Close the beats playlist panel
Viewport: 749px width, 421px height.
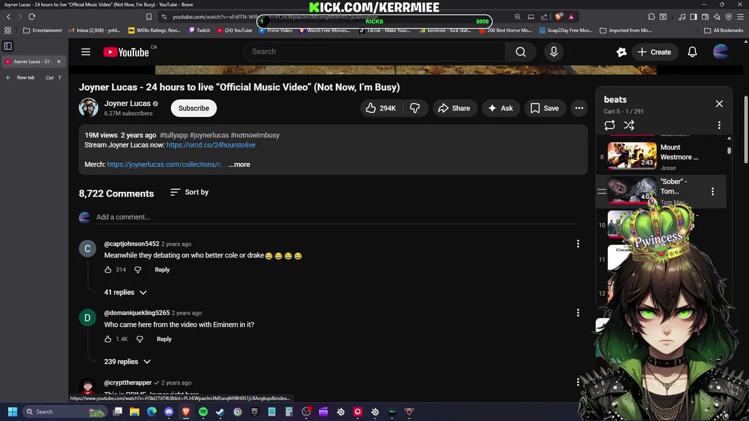pyautogui.click(x=719, y=104)
